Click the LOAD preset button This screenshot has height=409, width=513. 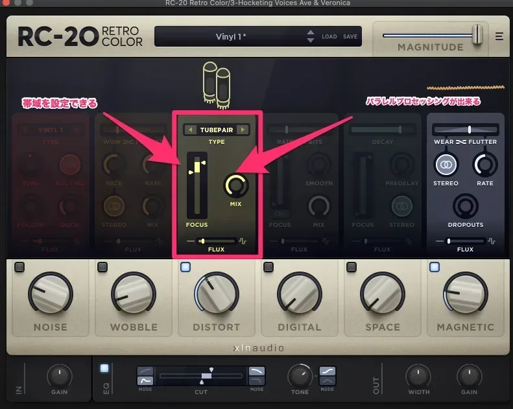(329, 36)
